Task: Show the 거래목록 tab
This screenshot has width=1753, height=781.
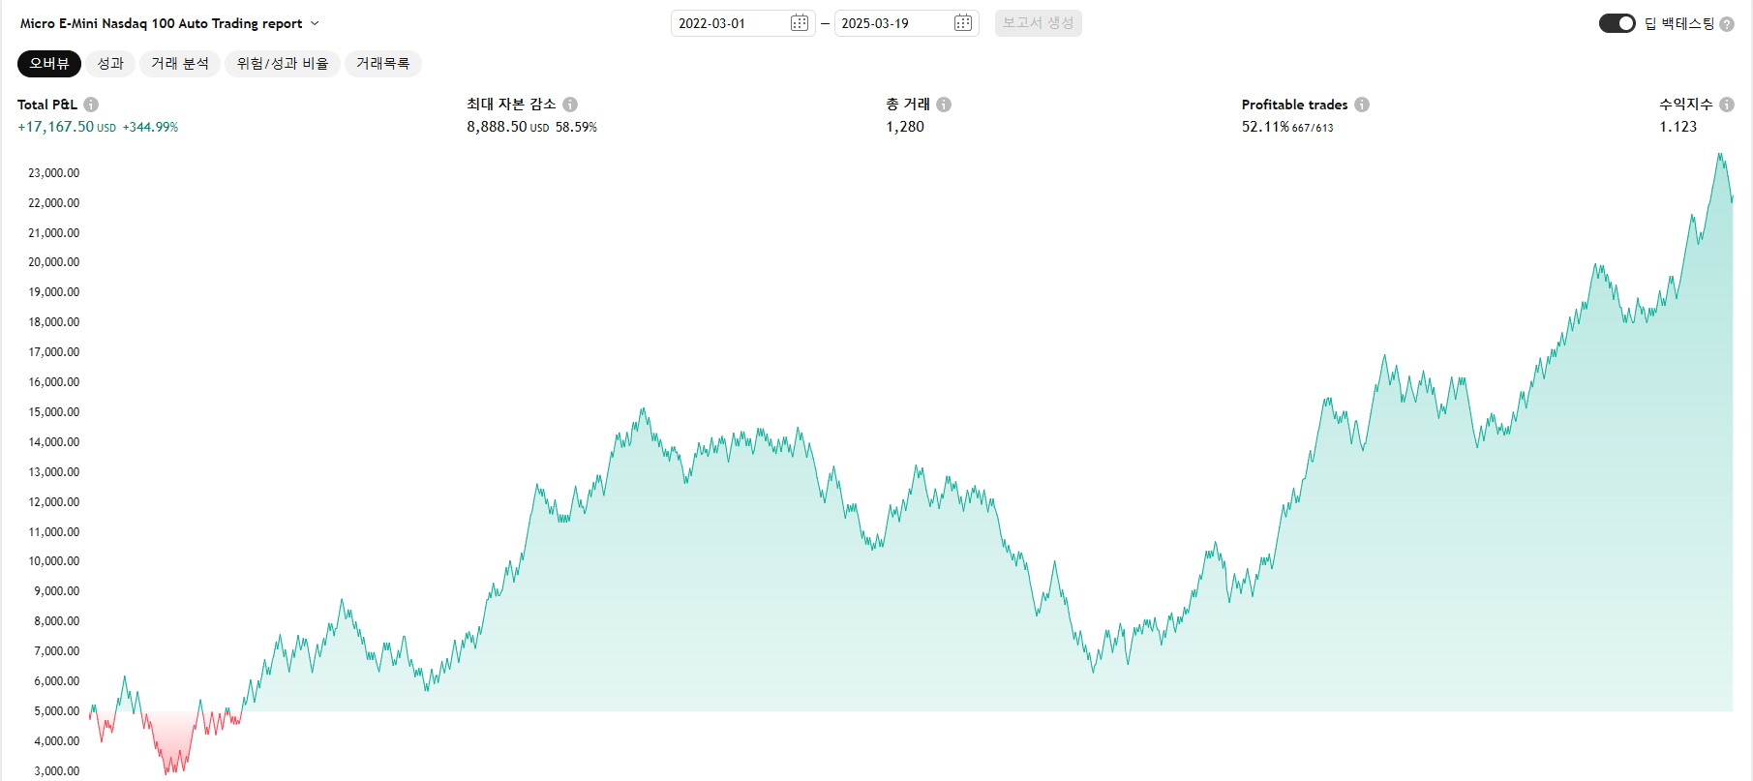Action: pos(382,64)
